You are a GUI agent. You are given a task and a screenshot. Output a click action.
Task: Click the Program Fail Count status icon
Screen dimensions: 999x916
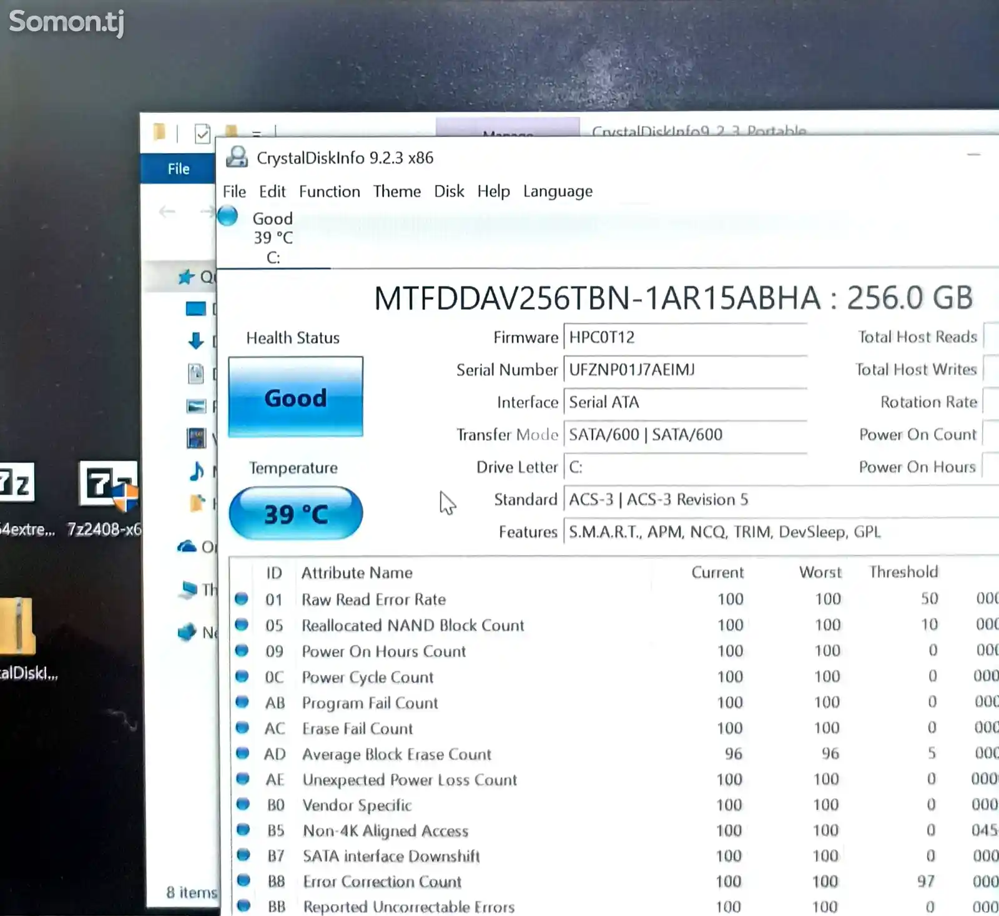[242, 702]
